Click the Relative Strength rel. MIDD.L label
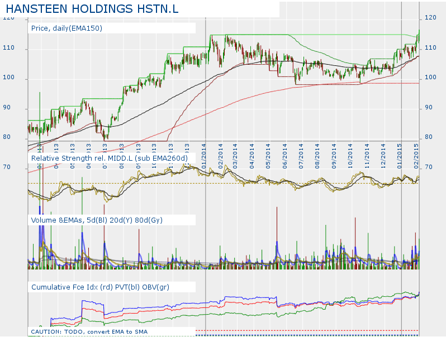The image size is (446, 337). (109, 158)
